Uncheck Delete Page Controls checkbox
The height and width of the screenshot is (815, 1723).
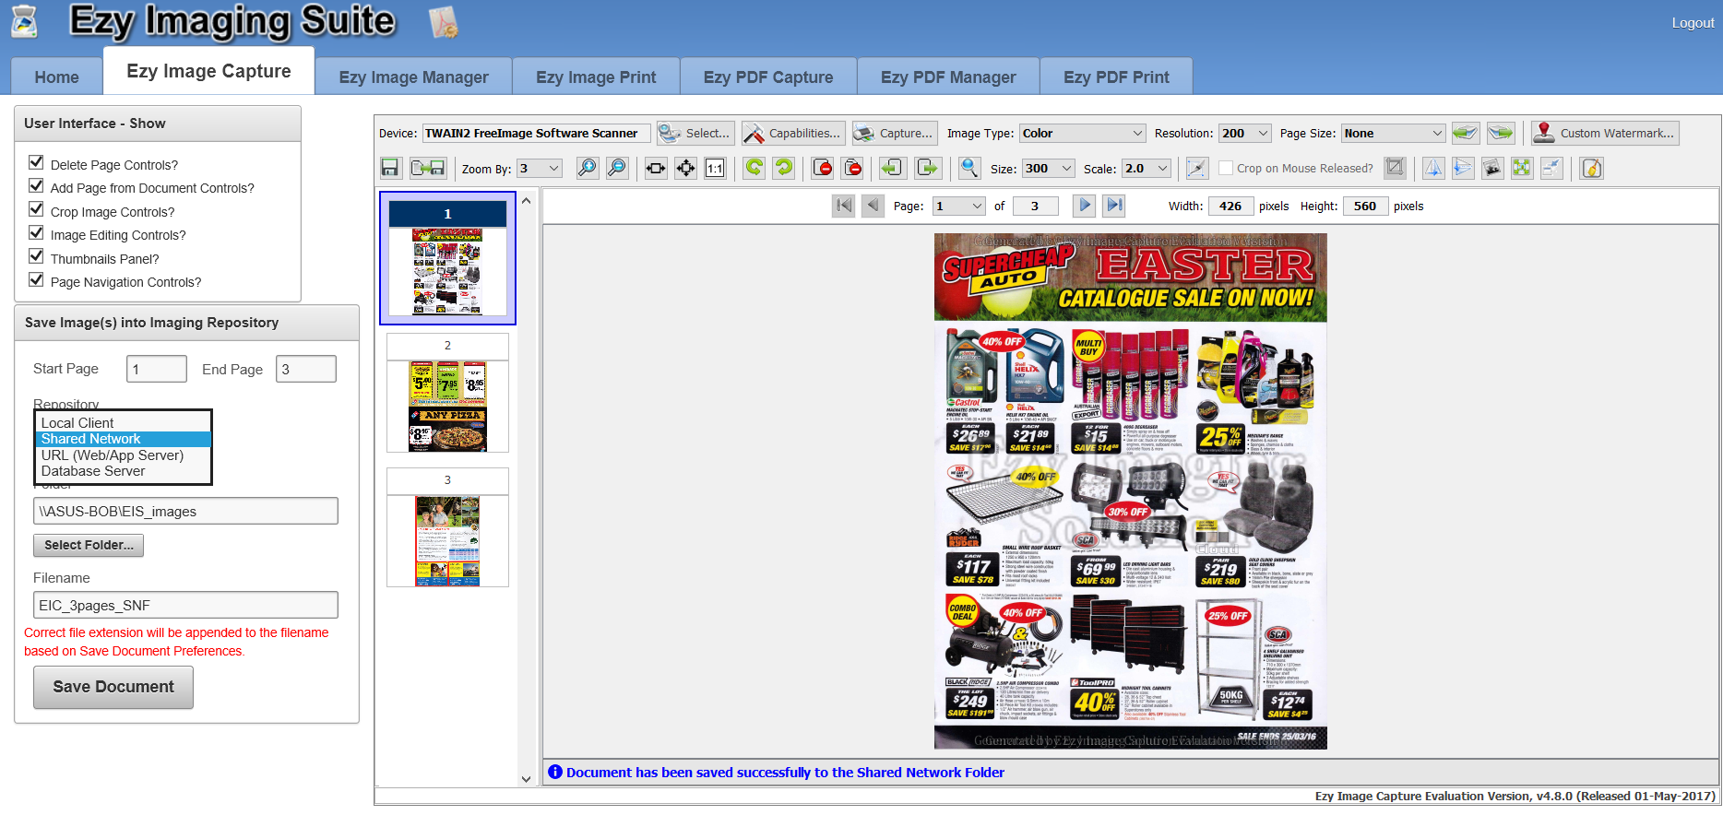tap(37, 163)
